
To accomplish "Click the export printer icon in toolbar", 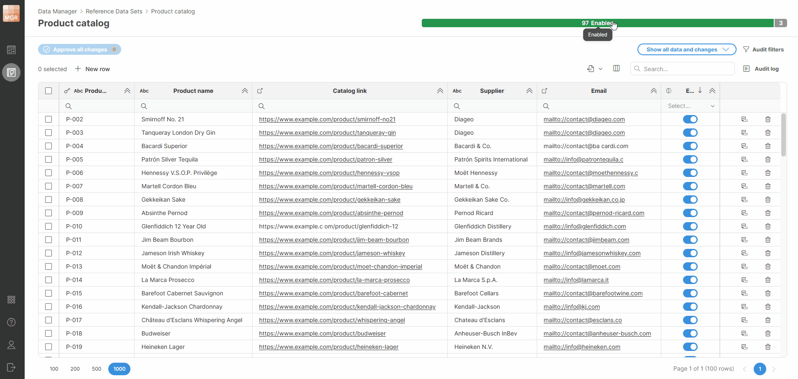I will [591, 69].
